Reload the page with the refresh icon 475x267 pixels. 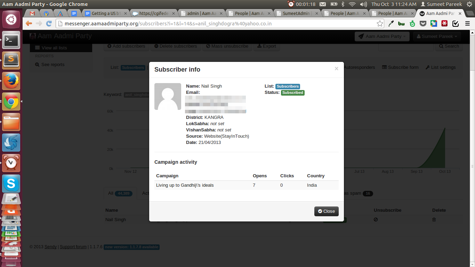click(x=49, y=24)
